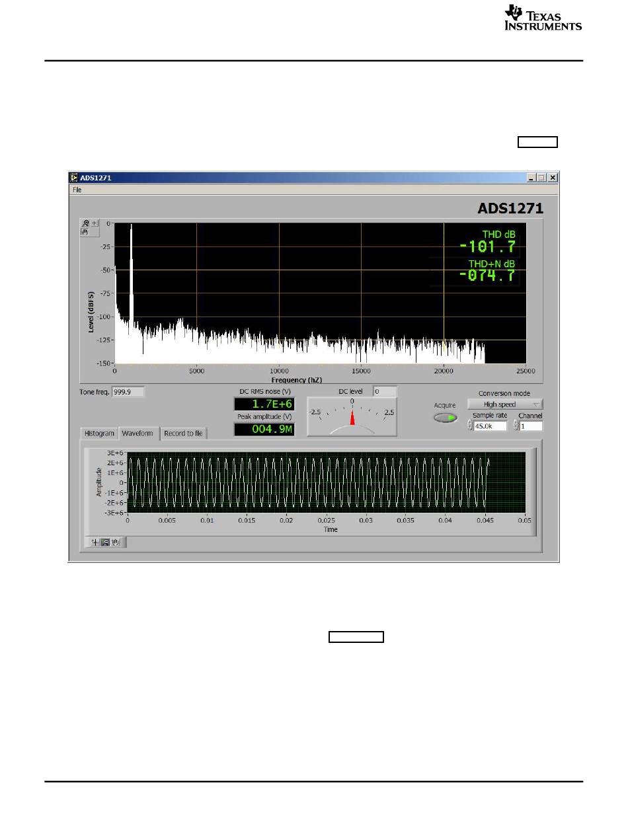Click the Tone freq. 999.9 field

128,392
